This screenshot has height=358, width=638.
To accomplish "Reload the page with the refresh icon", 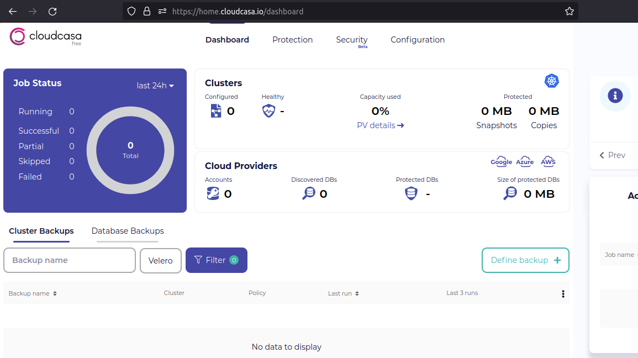I will tap(52, 12).
